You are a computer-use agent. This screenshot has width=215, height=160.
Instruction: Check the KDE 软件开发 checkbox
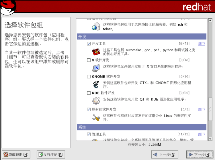coord(89,93)
